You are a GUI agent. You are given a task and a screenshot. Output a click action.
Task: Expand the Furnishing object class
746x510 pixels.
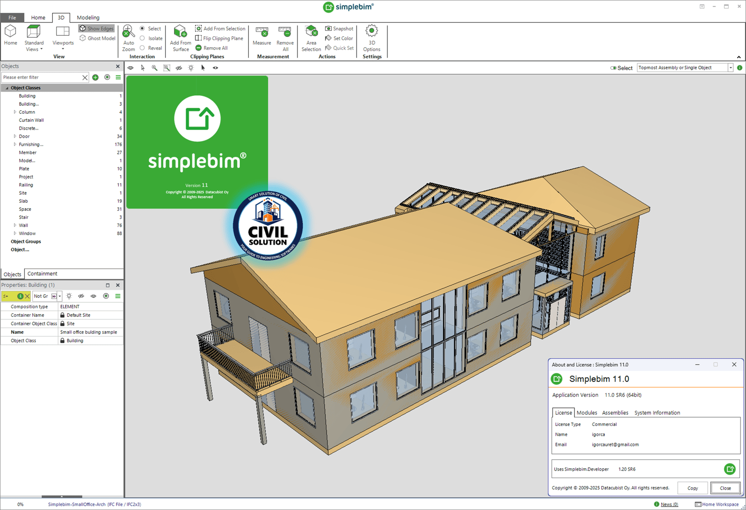pyautogui.click(x=15, y=145)
